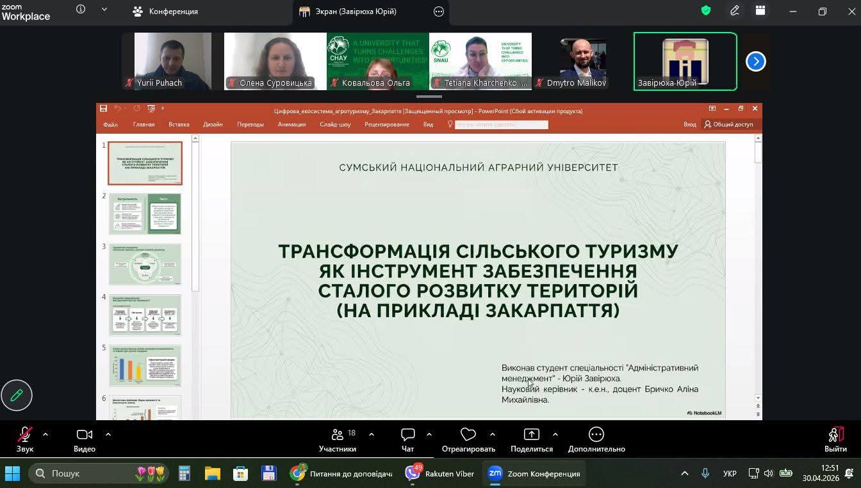This screenshot has width=861, height=488.
Task: Open Rakuten Viber from the taskbar
Action: pos(441,473)
